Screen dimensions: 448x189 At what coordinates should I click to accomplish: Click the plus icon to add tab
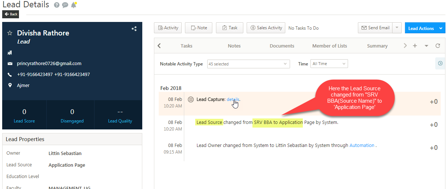(415, 46)
